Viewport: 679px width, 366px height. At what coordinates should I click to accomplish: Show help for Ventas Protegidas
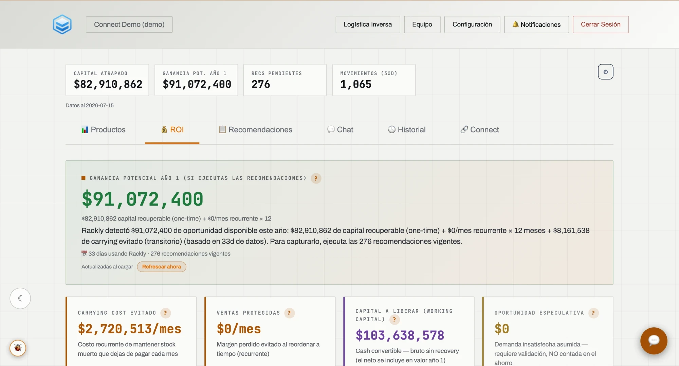point(289,313)
